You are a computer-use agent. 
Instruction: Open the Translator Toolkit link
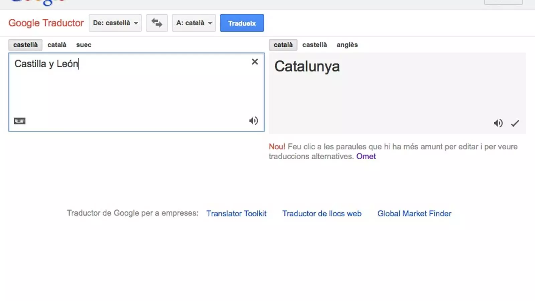[x=236, y=213]
